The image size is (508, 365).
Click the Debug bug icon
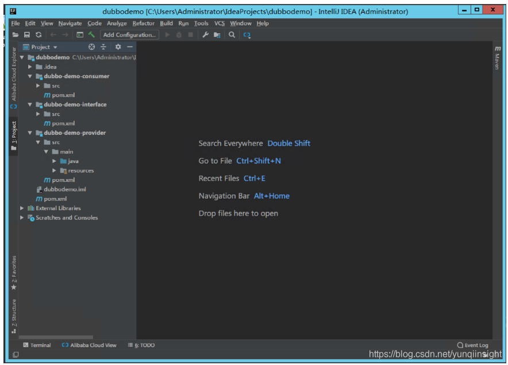[x=179, y=35]
